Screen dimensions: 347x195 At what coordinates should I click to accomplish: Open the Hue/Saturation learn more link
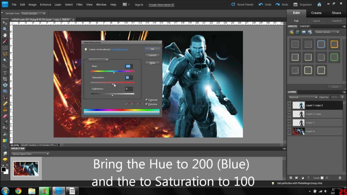119,50
